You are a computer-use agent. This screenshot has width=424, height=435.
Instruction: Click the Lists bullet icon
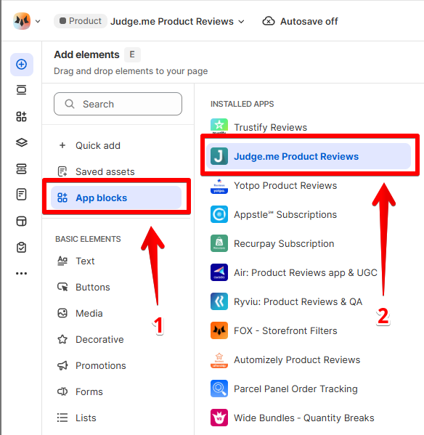tap(62, 418)
